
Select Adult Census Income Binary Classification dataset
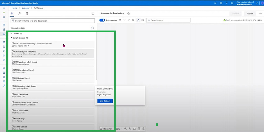(x=52, y=45)
